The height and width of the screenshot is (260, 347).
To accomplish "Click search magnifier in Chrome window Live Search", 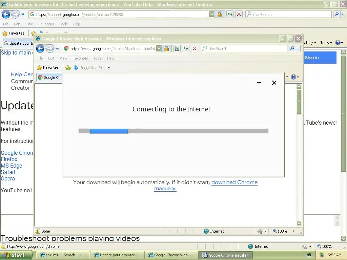I will [292, 48].
